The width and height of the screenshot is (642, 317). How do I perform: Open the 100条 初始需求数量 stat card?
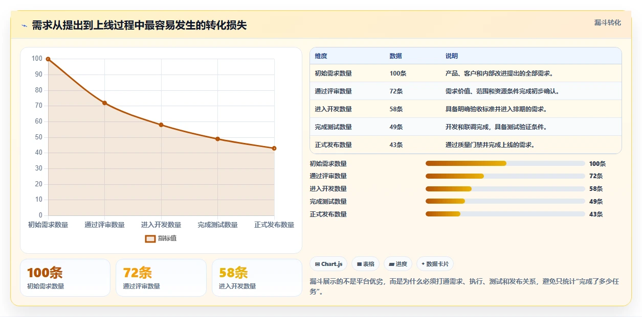[x=65, y=278]
